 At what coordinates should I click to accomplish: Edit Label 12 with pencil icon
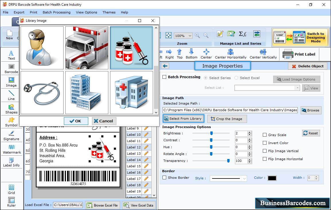(146, 147)
